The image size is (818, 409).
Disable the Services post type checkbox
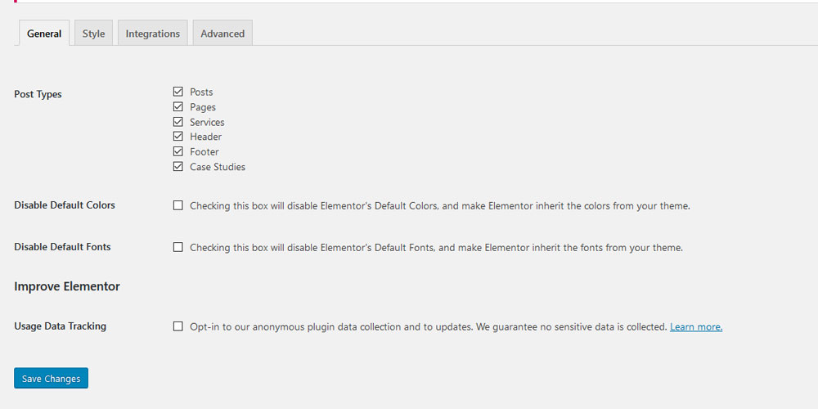coord(178,122)
